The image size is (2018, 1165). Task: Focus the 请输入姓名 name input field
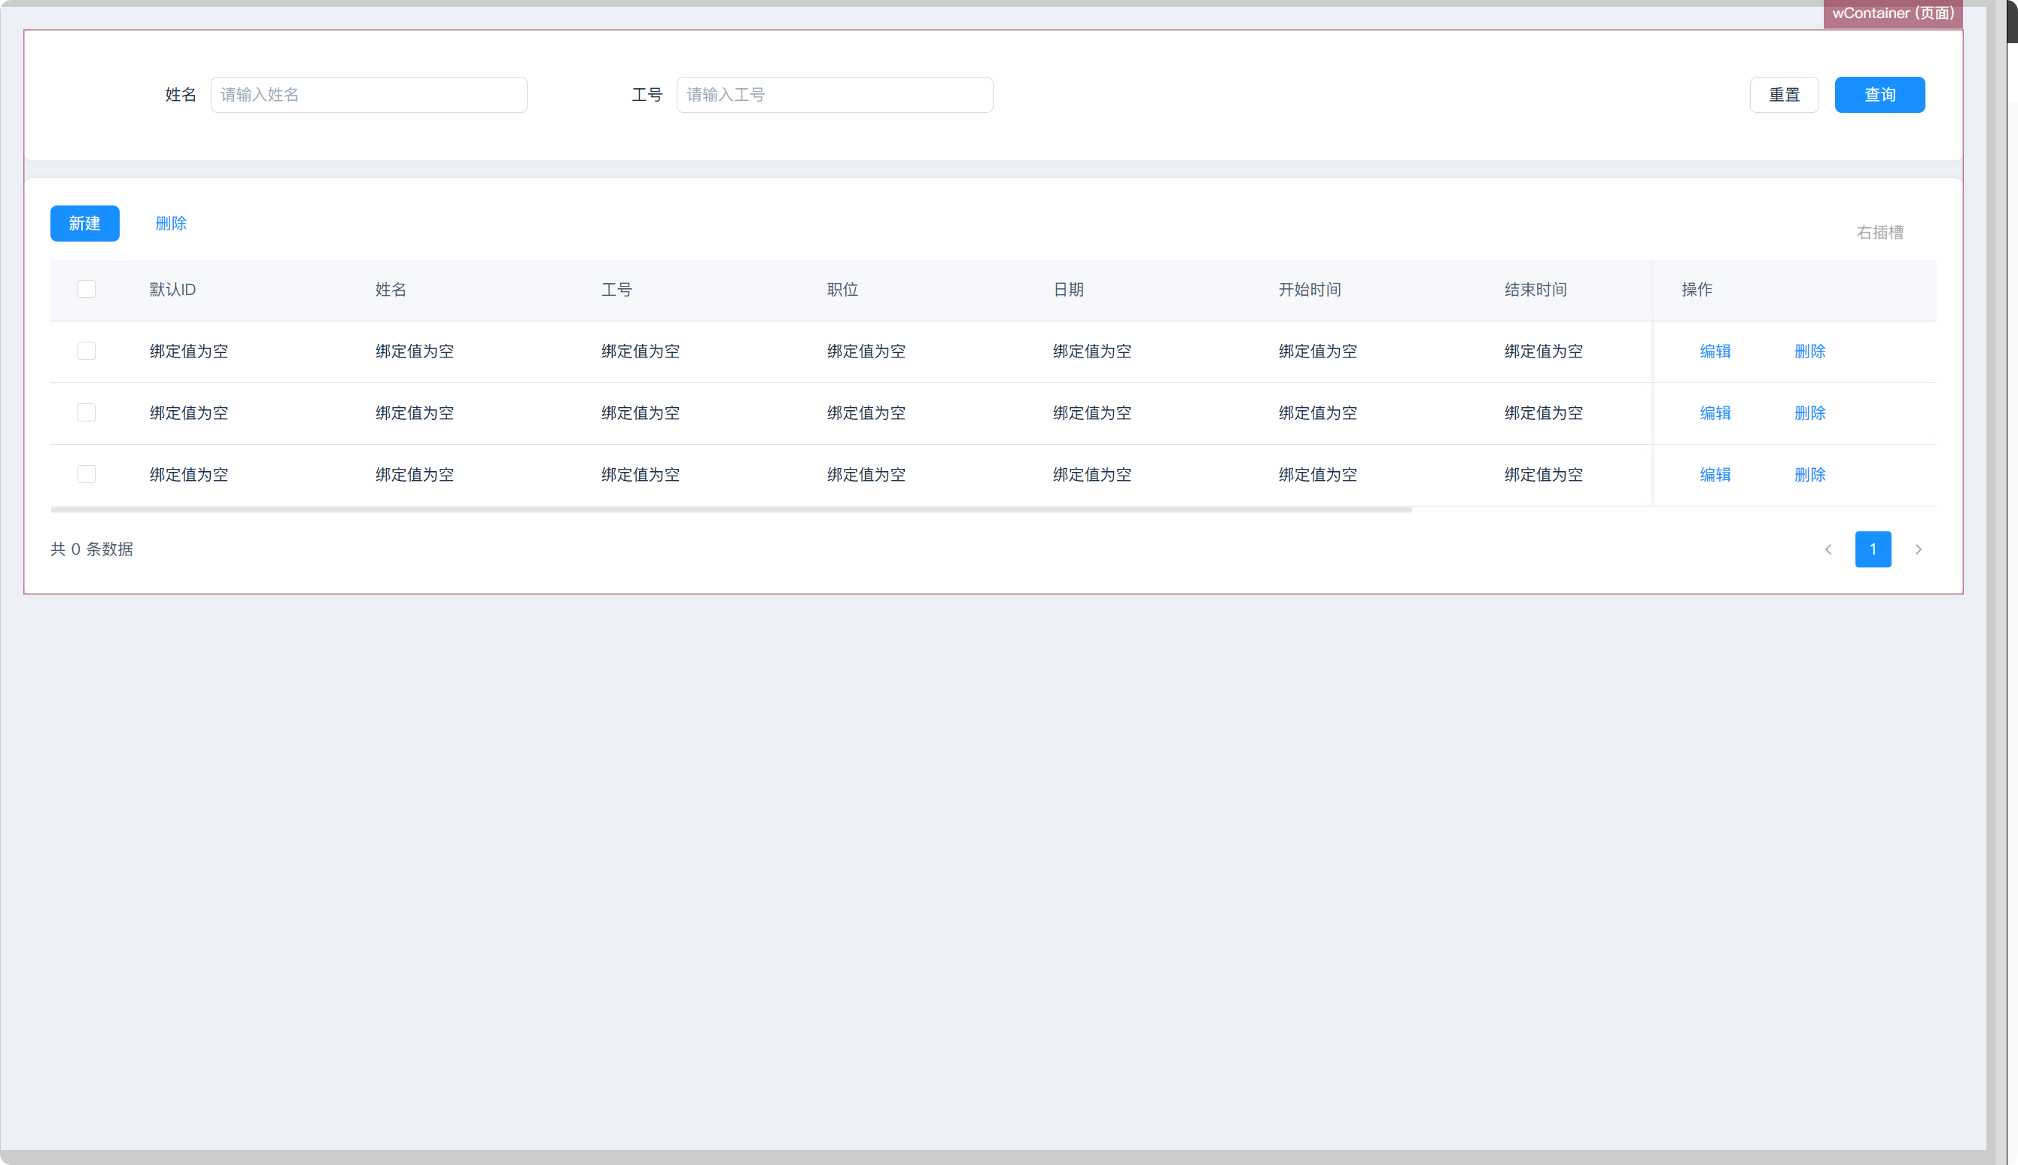(x=368, y=94)
